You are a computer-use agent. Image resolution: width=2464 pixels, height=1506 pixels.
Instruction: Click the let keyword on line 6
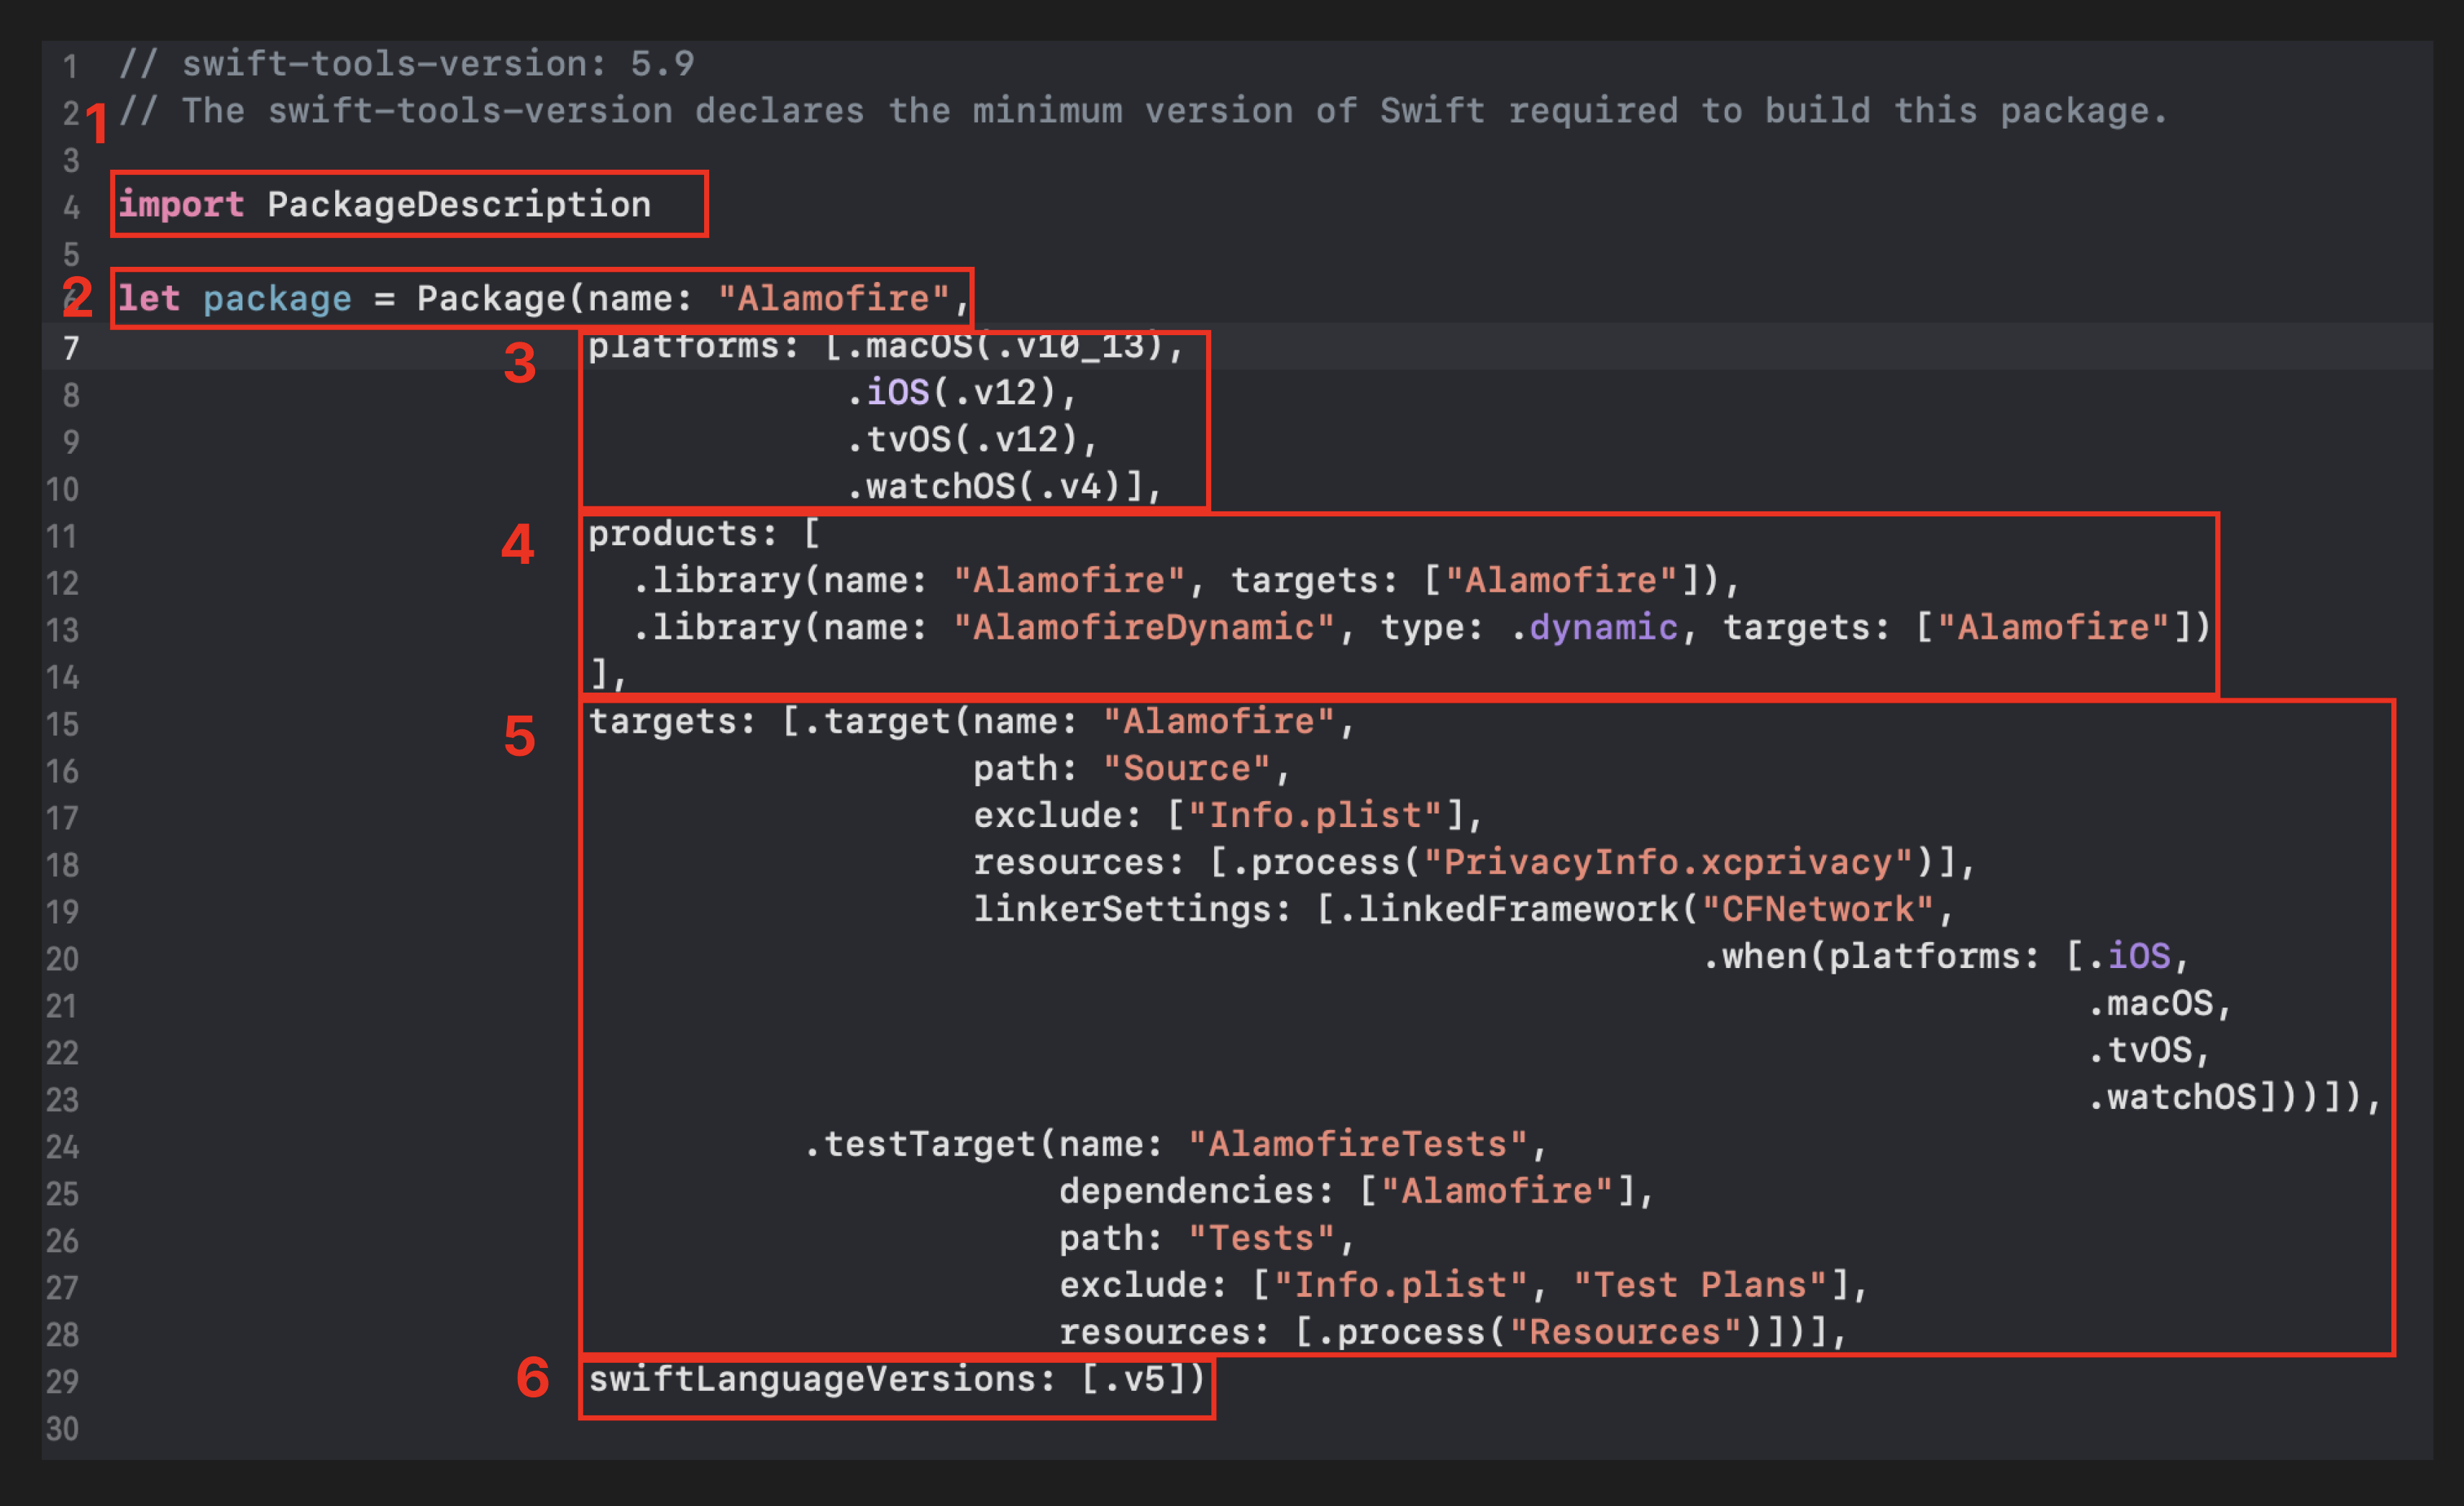pos(149,299)
